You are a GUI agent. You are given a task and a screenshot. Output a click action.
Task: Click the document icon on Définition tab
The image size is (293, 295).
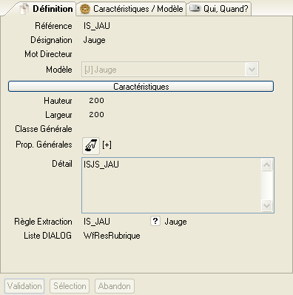click(24, 9)
